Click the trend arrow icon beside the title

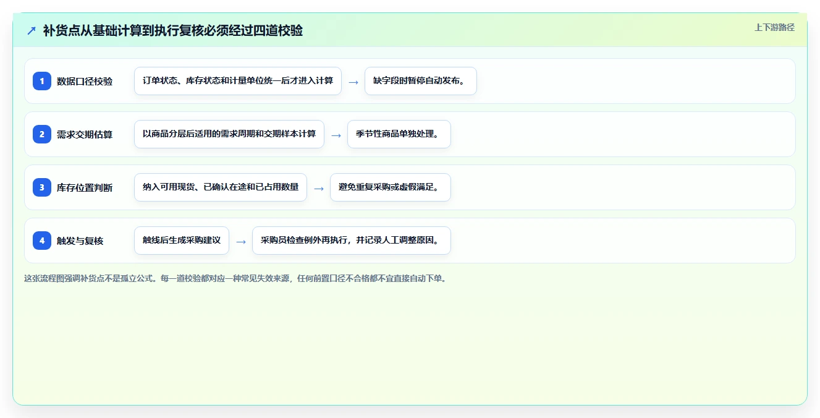pos(32,30)
